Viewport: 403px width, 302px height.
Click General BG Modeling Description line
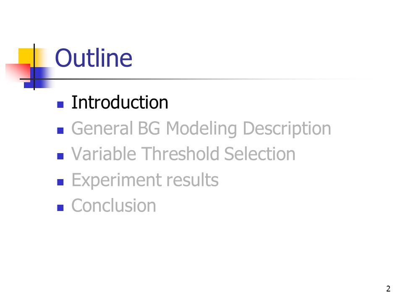[x=201, y=128]
